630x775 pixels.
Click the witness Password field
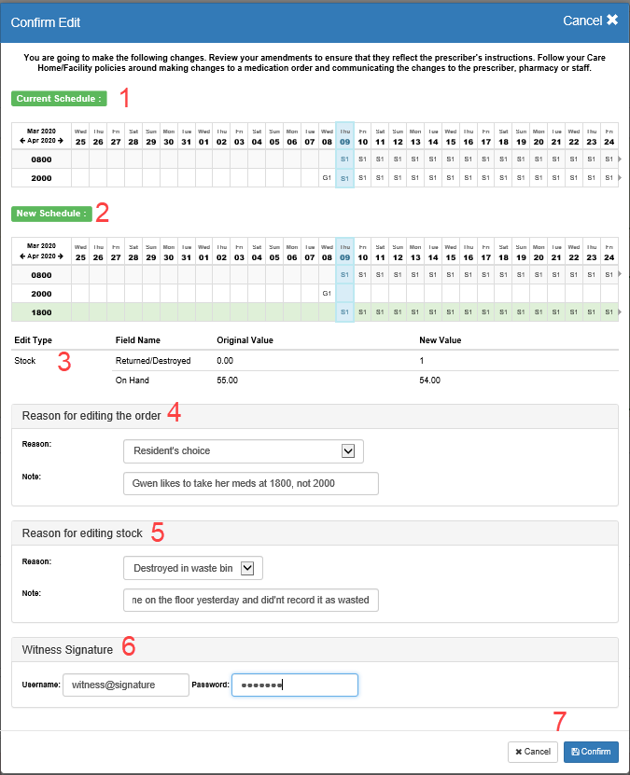tap(294, 685)
